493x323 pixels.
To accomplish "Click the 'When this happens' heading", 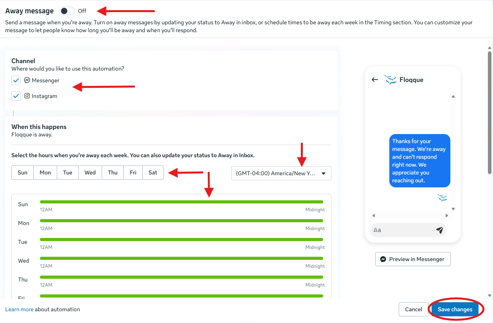I will pyautogui.click(x=39, y=127).
